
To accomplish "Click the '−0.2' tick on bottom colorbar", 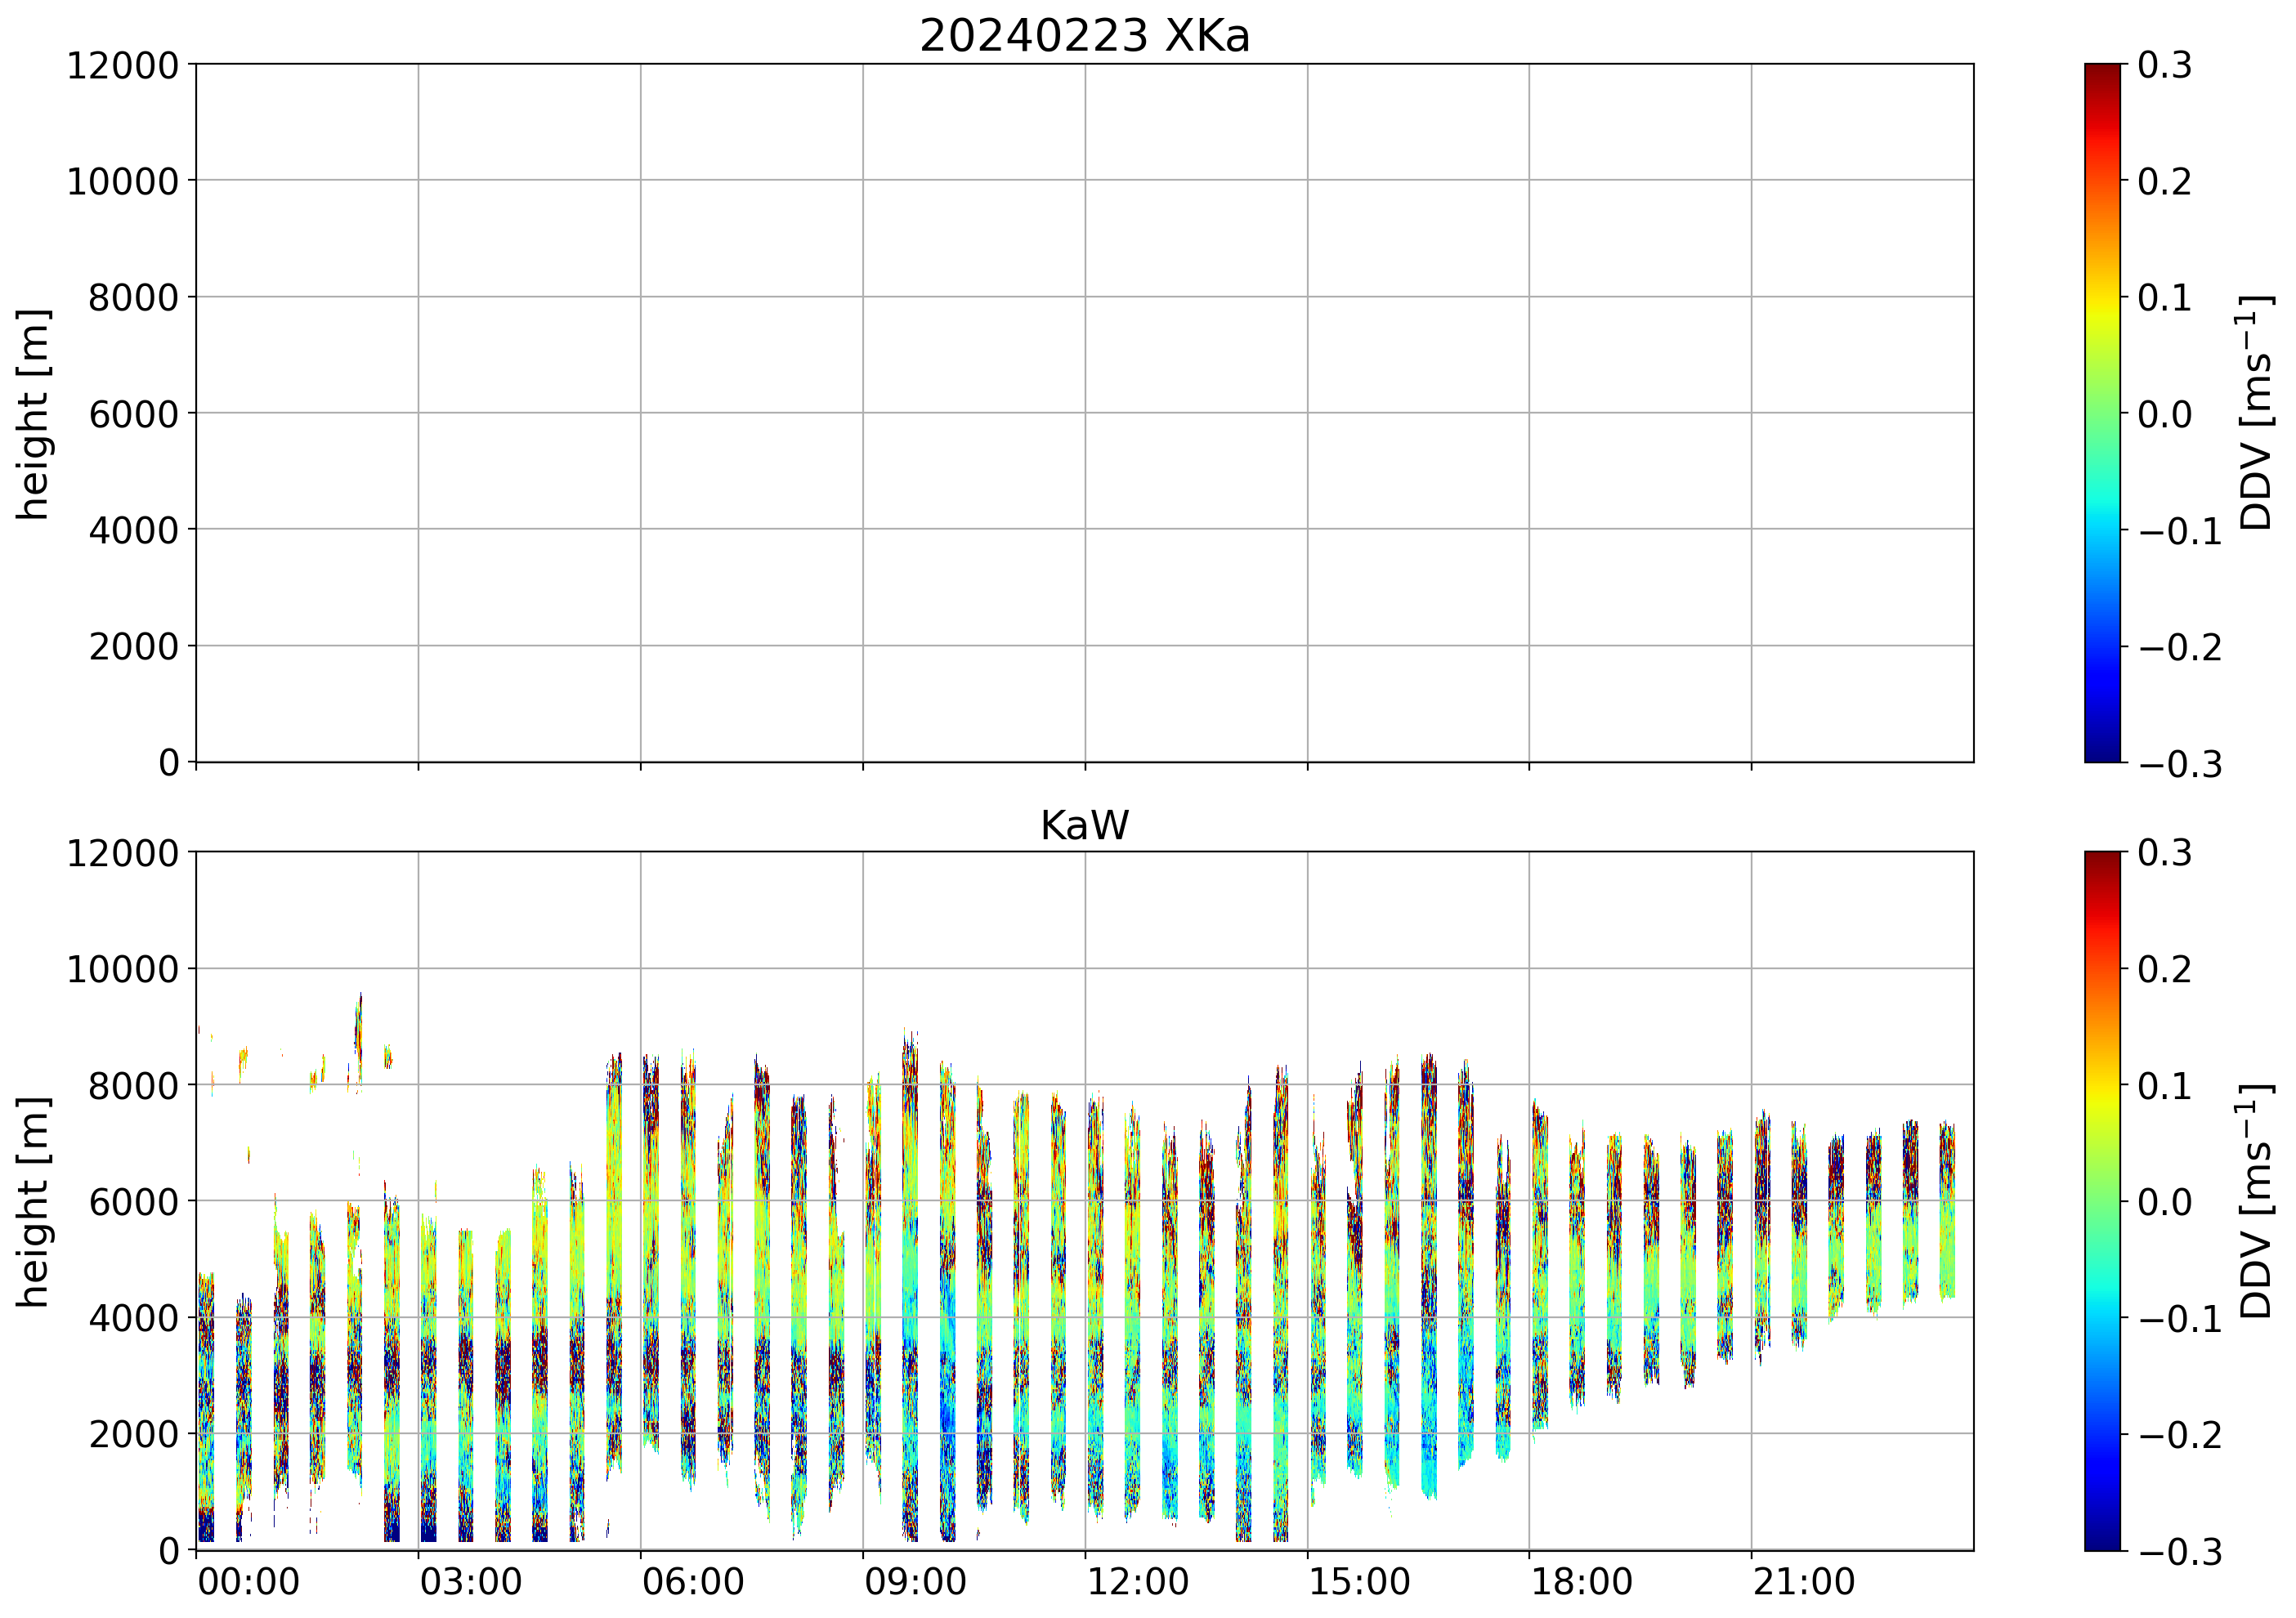I will [x=2180, y=1436].
